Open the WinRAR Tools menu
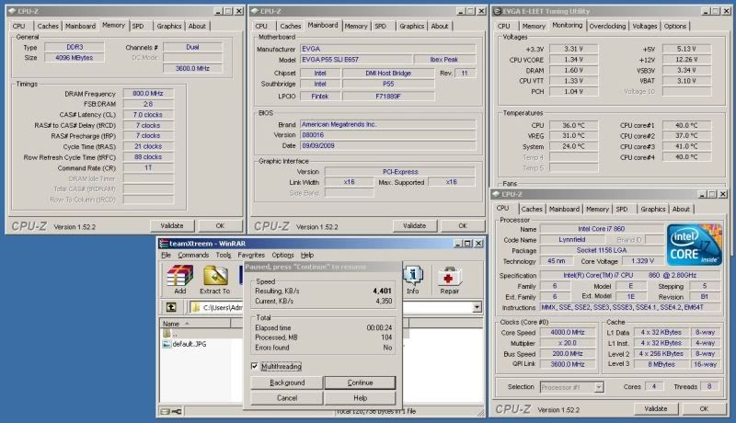736x423 pixels. 224,255
